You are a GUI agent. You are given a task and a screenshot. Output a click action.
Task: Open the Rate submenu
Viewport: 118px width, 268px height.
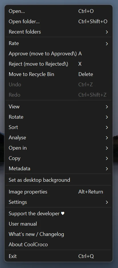pyautogui.click(x=58, y=43)
